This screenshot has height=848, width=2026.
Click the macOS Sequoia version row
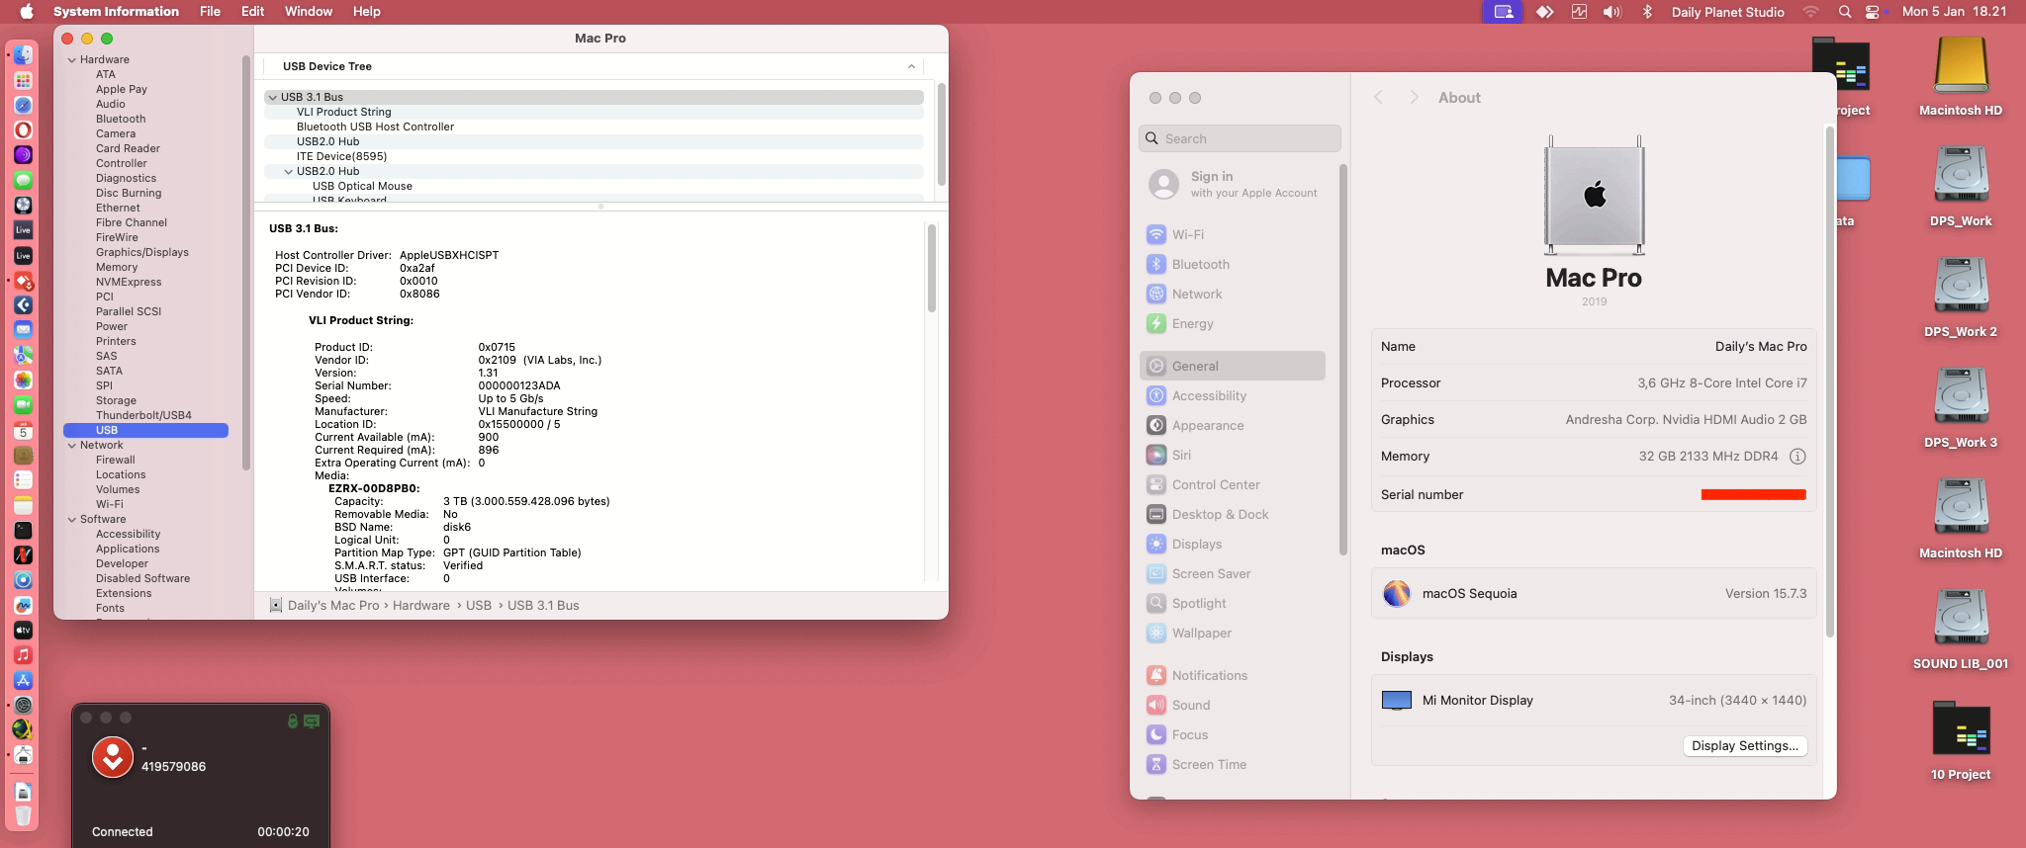pyautogui.click(x=1594, y=594)
